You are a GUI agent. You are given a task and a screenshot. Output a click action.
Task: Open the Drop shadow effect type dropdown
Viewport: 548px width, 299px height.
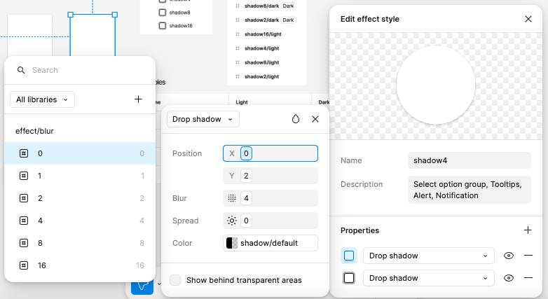(203, 119)
